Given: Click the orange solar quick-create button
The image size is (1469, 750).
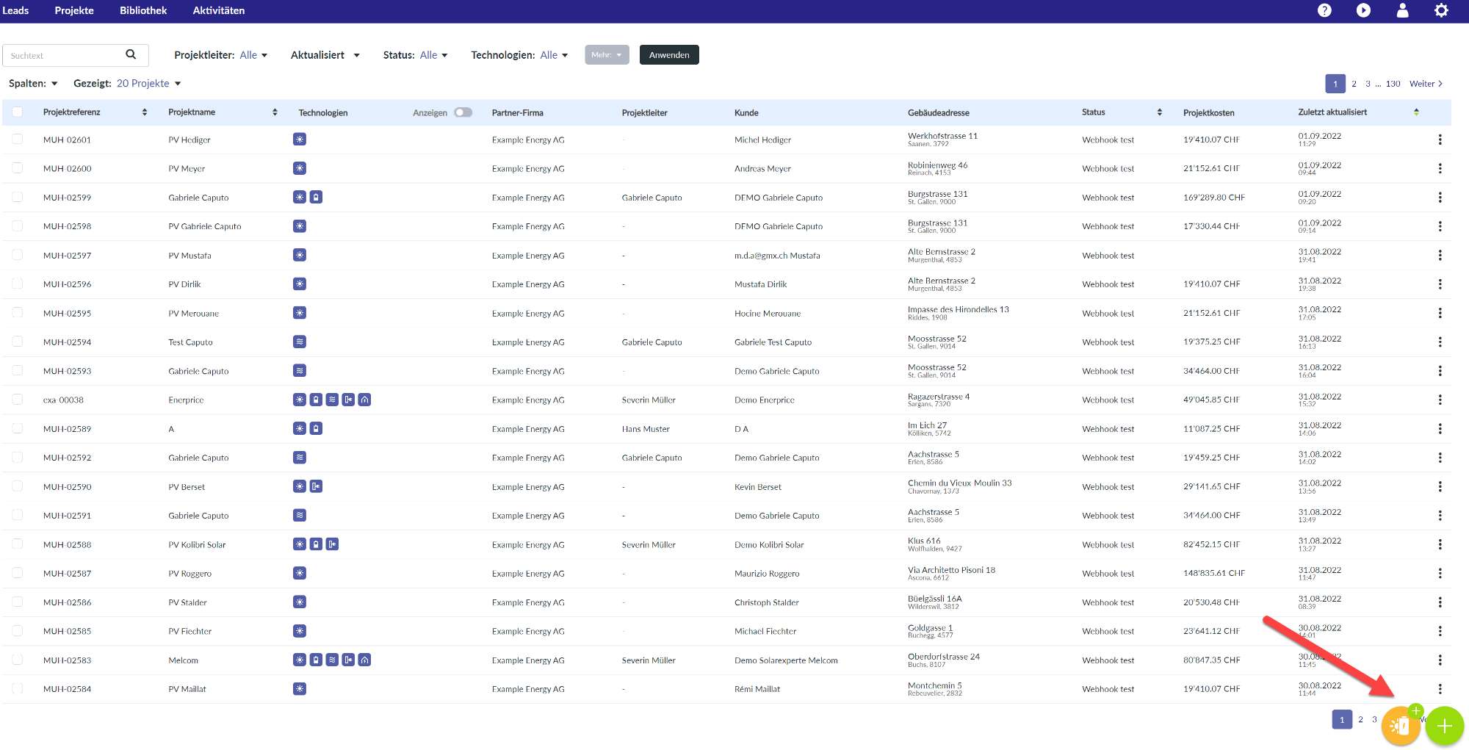Looking at the screenshot, I should click(x=1400, y=726).
